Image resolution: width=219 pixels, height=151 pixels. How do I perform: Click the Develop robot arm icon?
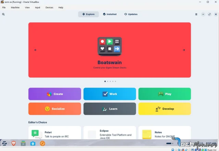(x=158, y=109)
